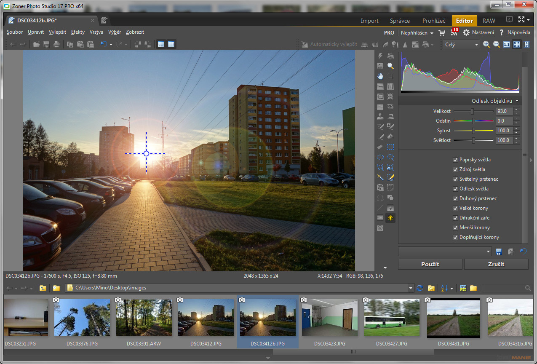
Task: Select the magic wand selection tool
Action: tap(380, 177)
